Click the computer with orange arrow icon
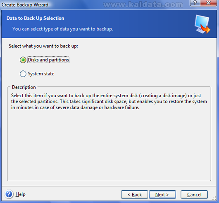 tap(202, 24)
